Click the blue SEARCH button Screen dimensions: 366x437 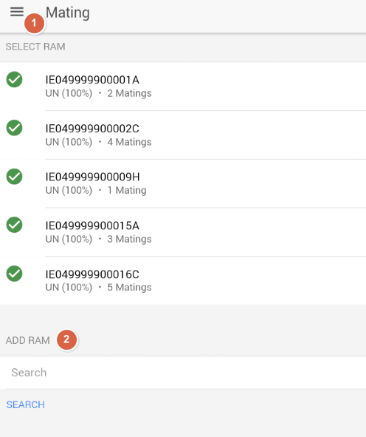26,404
